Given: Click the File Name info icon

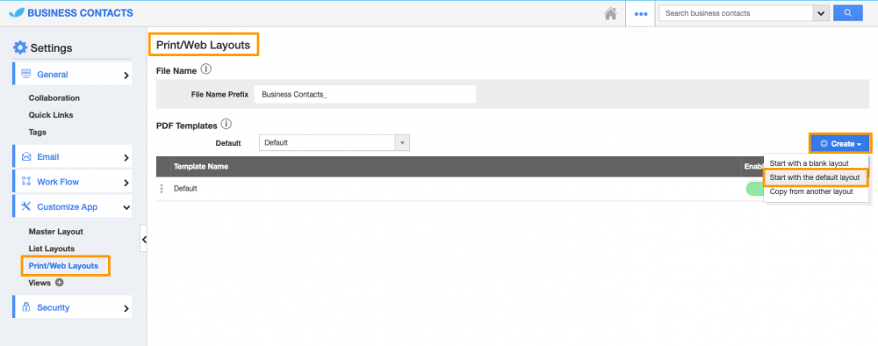Looking at the screenshot, I should coord(206,70).
